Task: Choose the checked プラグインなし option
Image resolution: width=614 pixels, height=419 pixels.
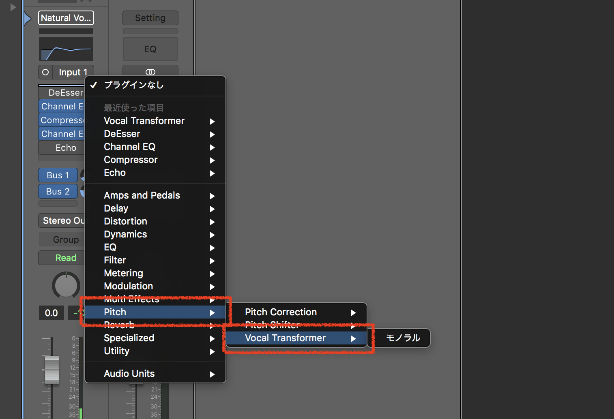Action: (x=155, y=85)
